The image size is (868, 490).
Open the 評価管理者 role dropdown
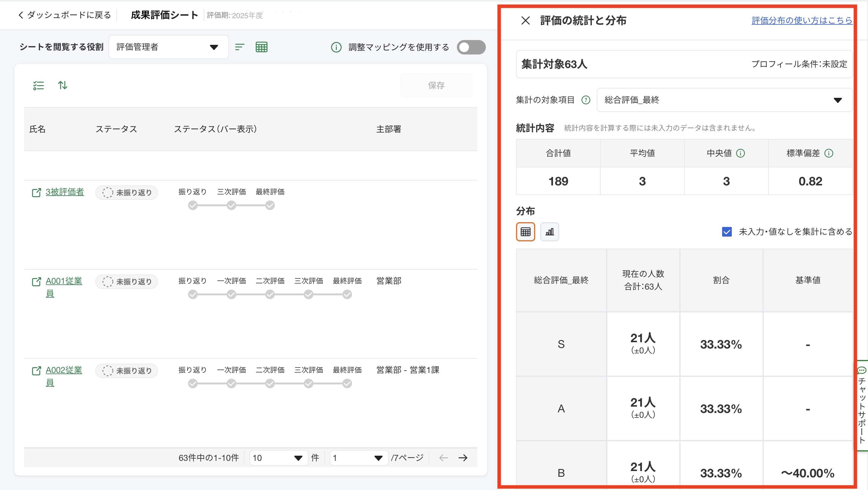click(168, 47)
